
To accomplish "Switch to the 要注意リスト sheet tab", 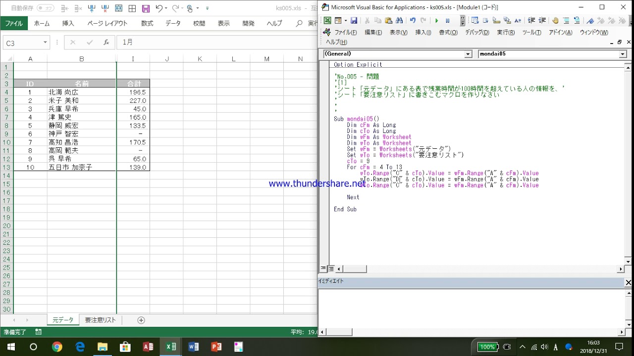I will tap(100, 320).
